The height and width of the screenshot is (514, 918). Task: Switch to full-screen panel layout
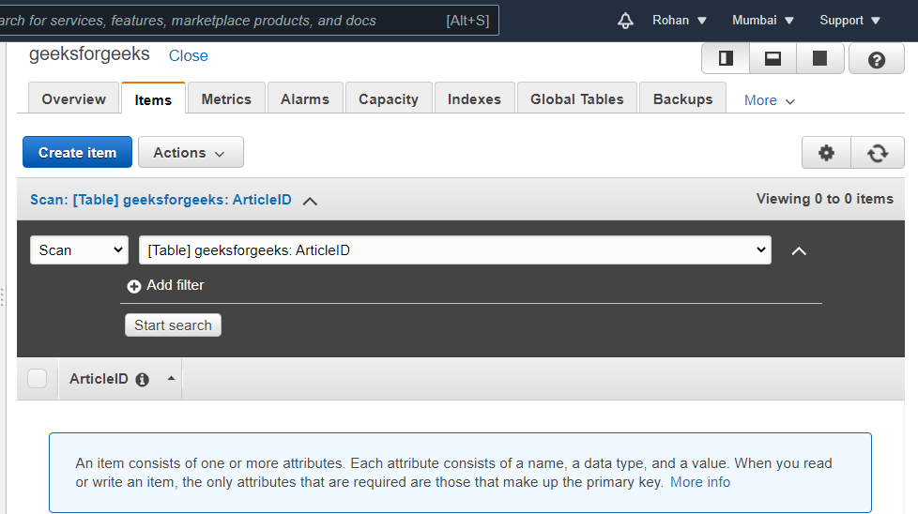tap(819, 59)
